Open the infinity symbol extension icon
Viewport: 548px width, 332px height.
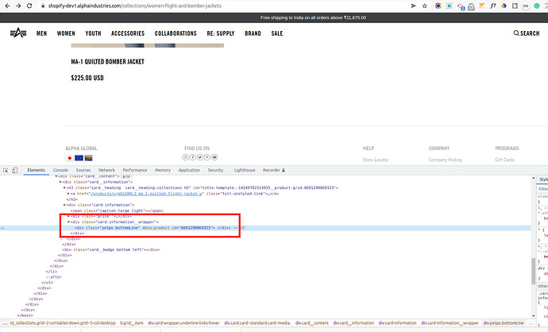(x=526, y=6)
